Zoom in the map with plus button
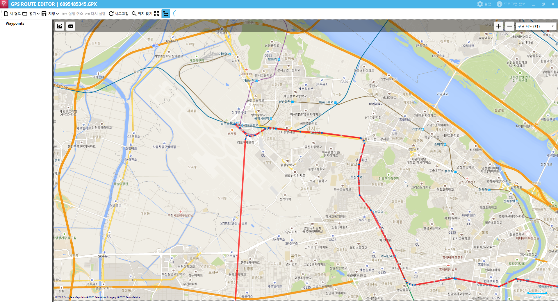Screen dimensions: 558x302 499,26
